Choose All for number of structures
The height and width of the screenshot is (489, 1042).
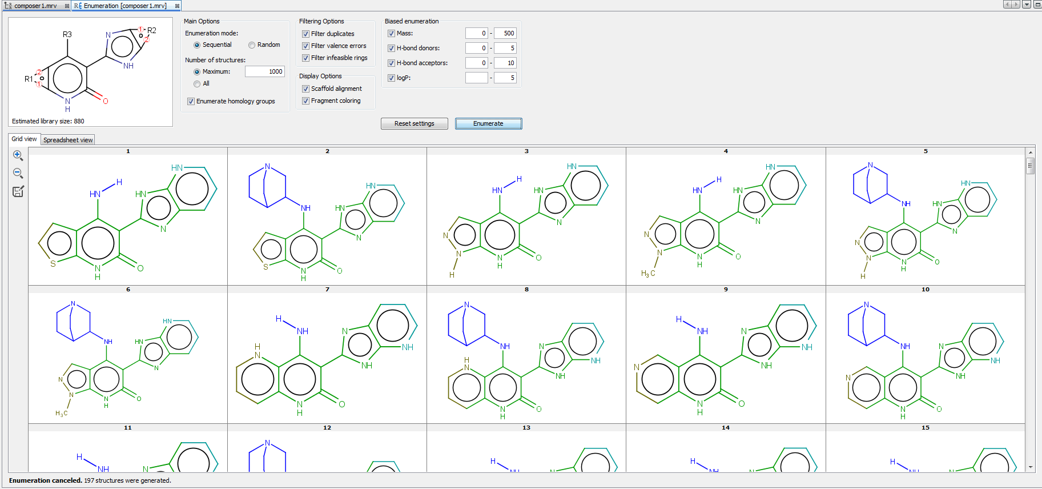coord(197,84)
